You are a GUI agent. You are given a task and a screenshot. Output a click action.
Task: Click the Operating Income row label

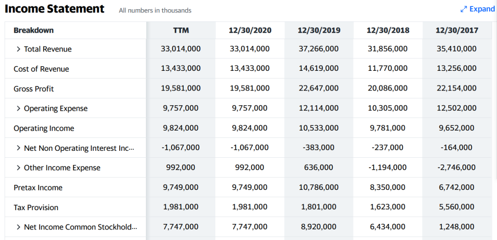click(x=44, y=128)
